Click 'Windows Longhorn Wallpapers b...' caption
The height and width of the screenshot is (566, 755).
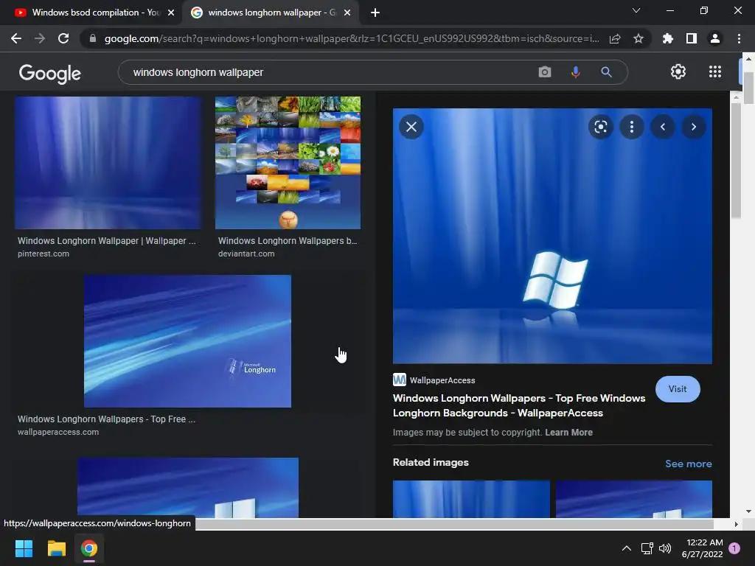(x=288, y=241)
